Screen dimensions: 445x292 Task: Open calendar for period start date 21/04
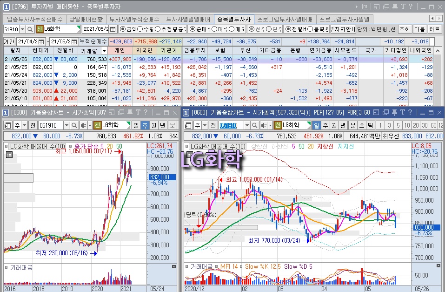(41, 41)
